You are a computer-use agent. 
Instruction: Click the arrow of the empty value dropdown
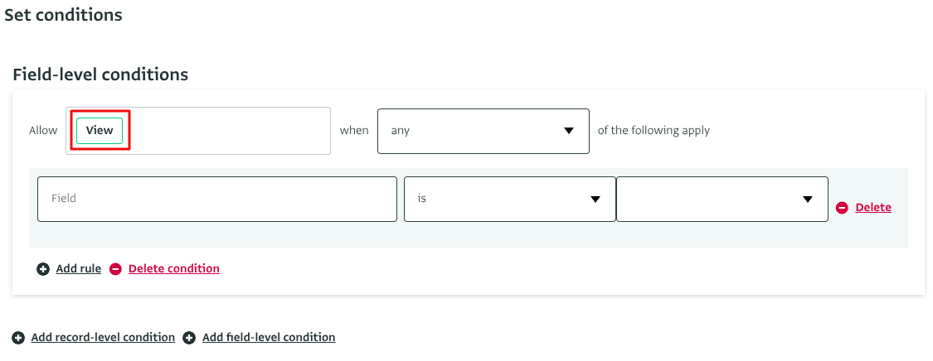807,200
